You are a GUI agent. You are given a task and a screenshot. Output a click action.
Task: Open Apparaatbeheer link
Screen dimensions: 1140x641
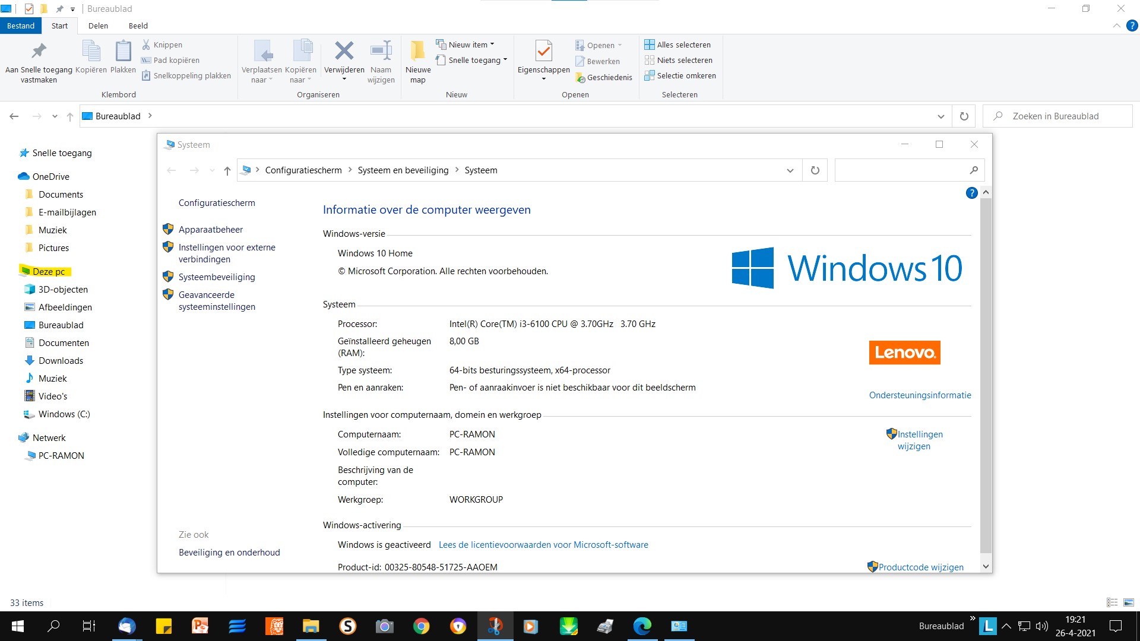pyautogui.click(x=211, y=230)
